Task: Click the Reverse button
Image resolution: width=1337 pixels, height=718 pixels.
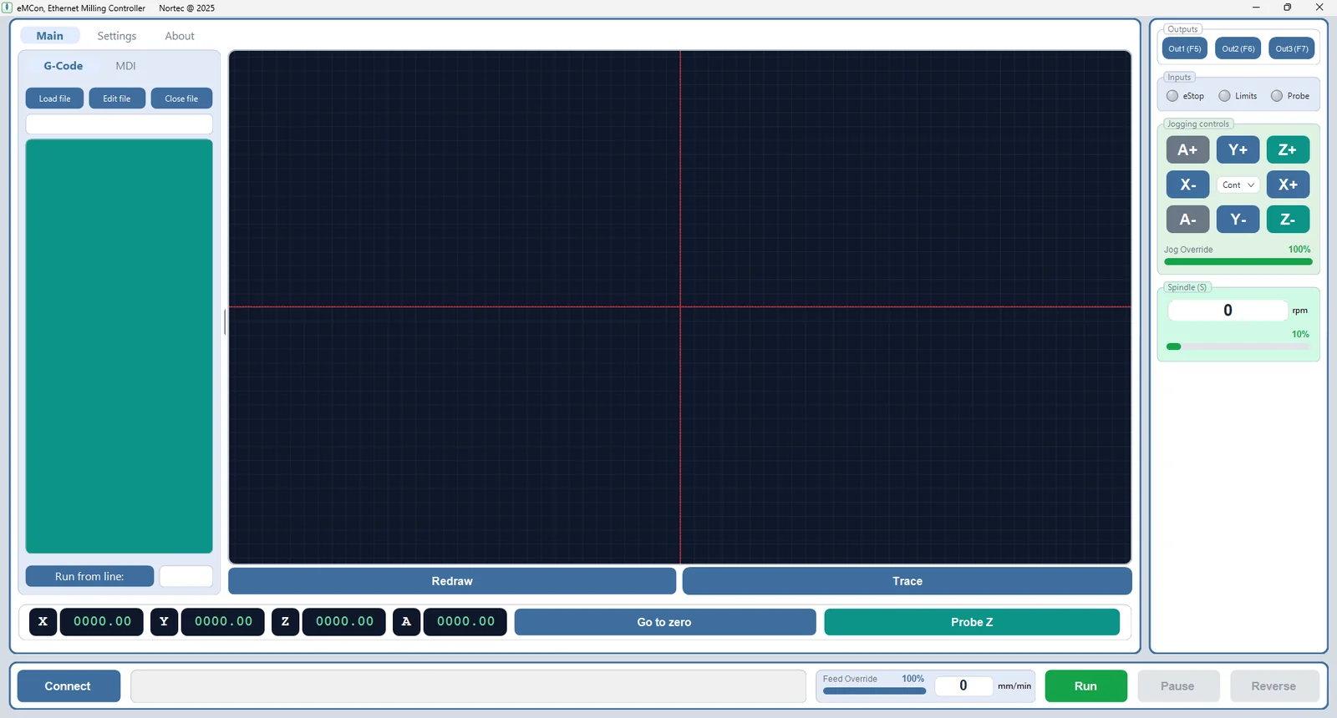Action: (x=1273, y=686)
